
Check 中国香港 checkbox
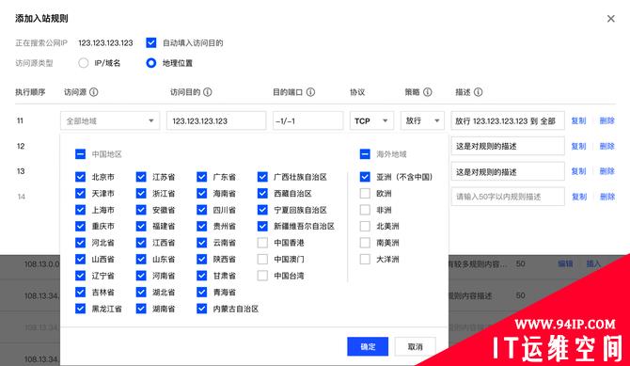[262, 243]
